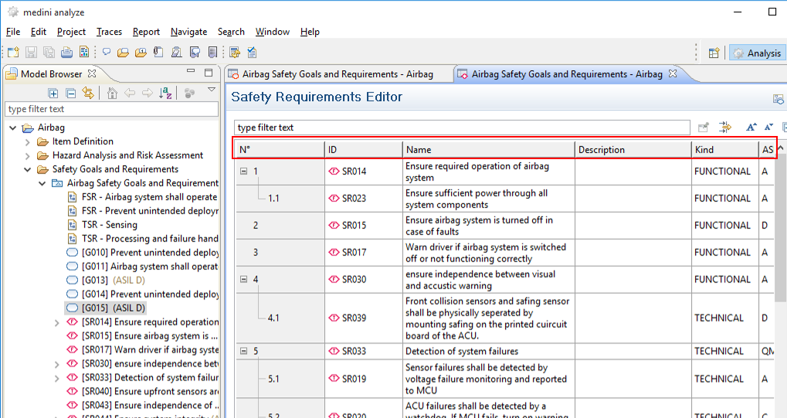Click the home icon in Model Browser toolbar
This screenshot has width=787, height=418.
pos(113,93)
